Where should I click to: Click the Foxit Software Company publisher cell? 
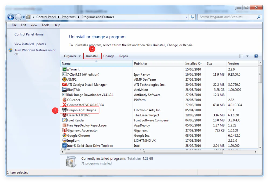(x=151, y=120)
